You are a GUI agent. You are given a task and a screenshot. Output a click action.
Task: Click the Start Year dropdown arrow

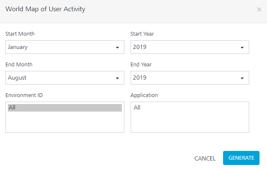[242, 47]
